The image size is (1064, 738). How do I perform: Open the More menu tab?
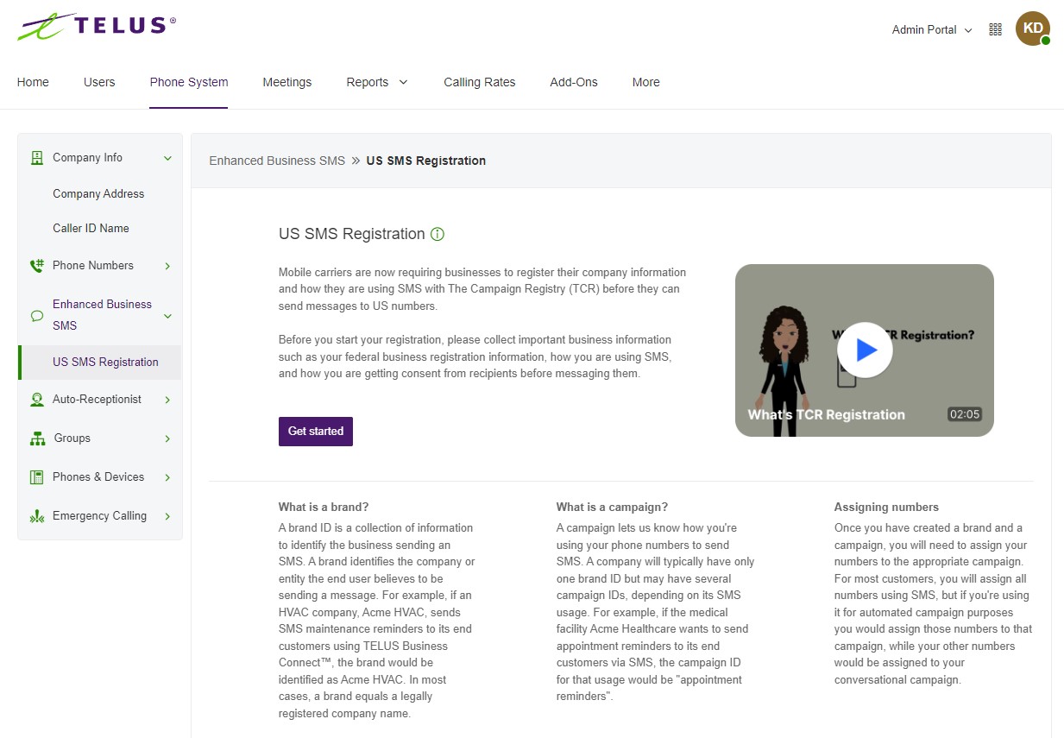[646, 82]
